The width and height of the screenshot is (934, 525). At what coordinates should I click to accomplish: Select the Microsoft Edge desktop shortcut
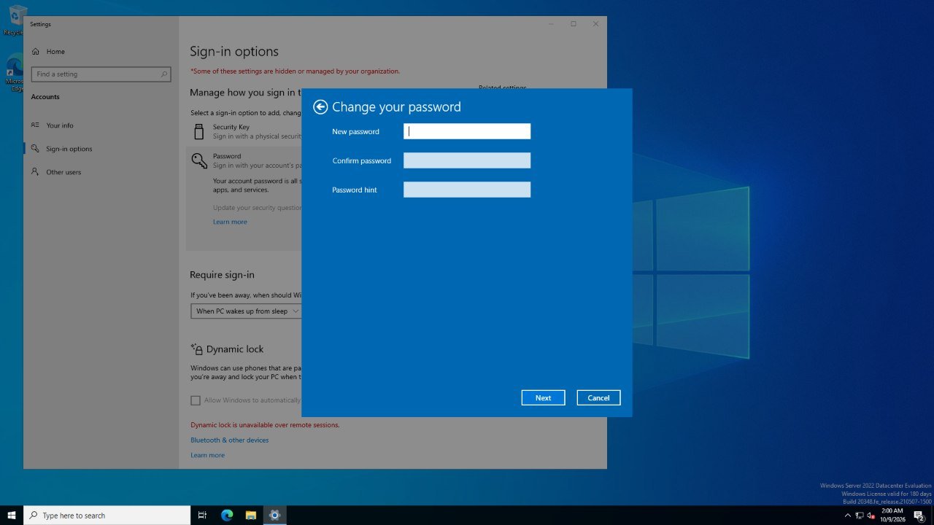pyautogui.click(x=13, y=73)
